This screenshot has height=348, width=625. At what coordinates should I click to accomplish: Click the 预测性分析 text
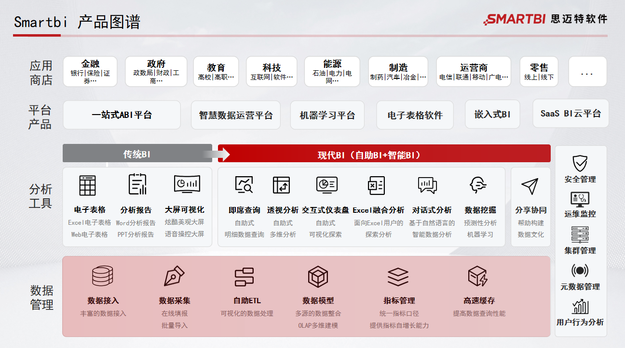[480, 223]
